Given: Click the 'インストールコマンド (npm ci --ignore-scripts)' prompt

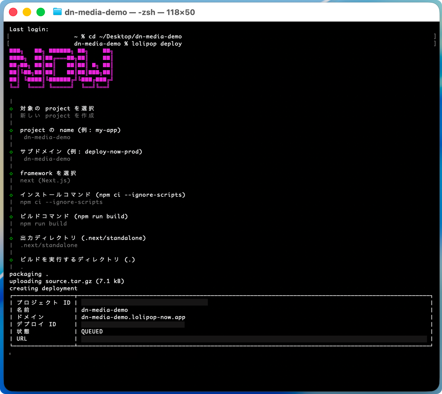Looking at the screenshot, I should click(x=103, y=195).
